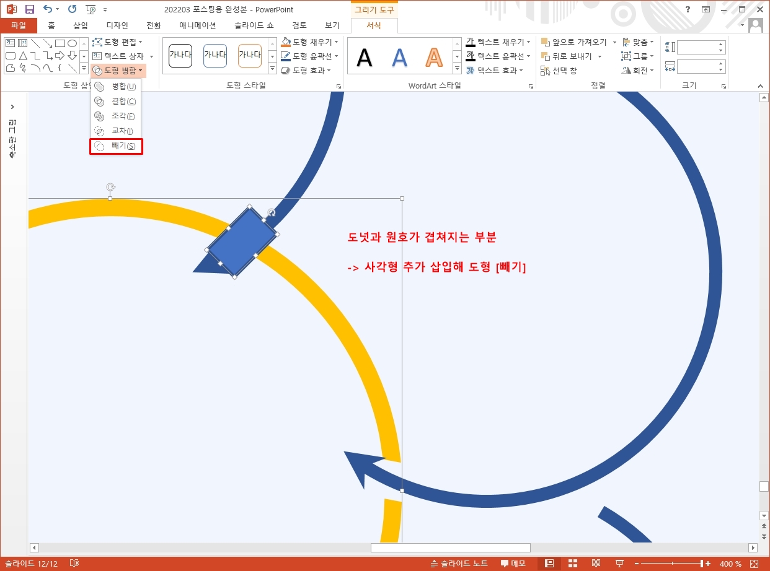This screenshot has height=571, width=770.
Task: Click the Undo arrow icon
Action: pos(48,9)
